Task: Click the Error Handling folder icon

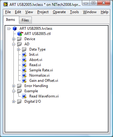Action: pos(19,86)
